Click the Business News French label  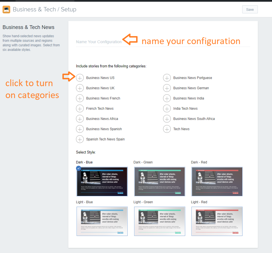click(103, 98)
